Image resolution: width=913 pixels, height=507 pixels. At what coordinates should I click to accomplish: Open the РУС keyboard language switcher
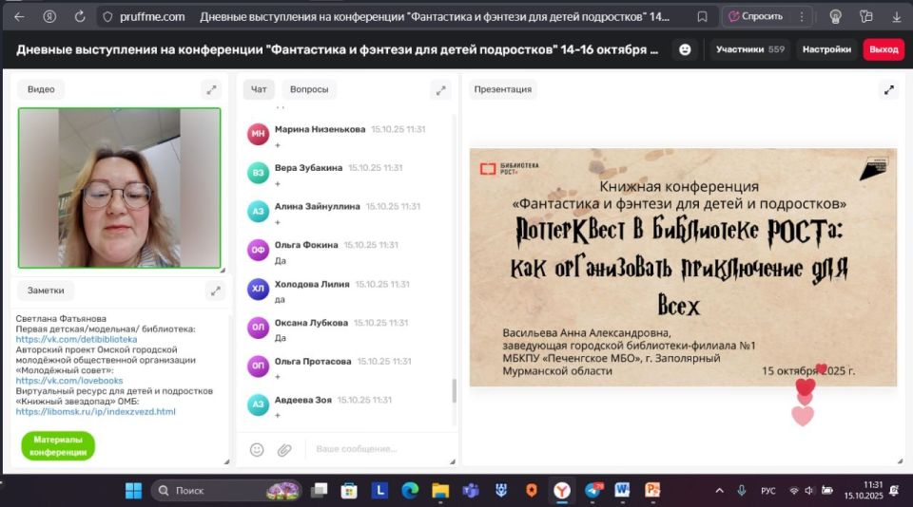[767, 491]
